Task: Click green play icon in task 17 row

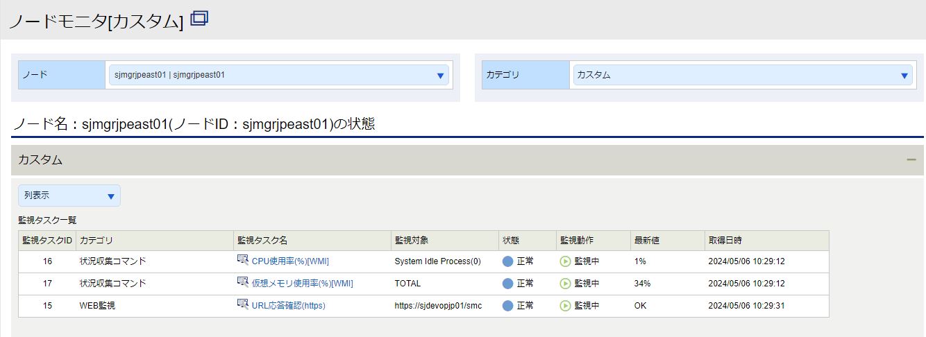Action: (565, 284)
